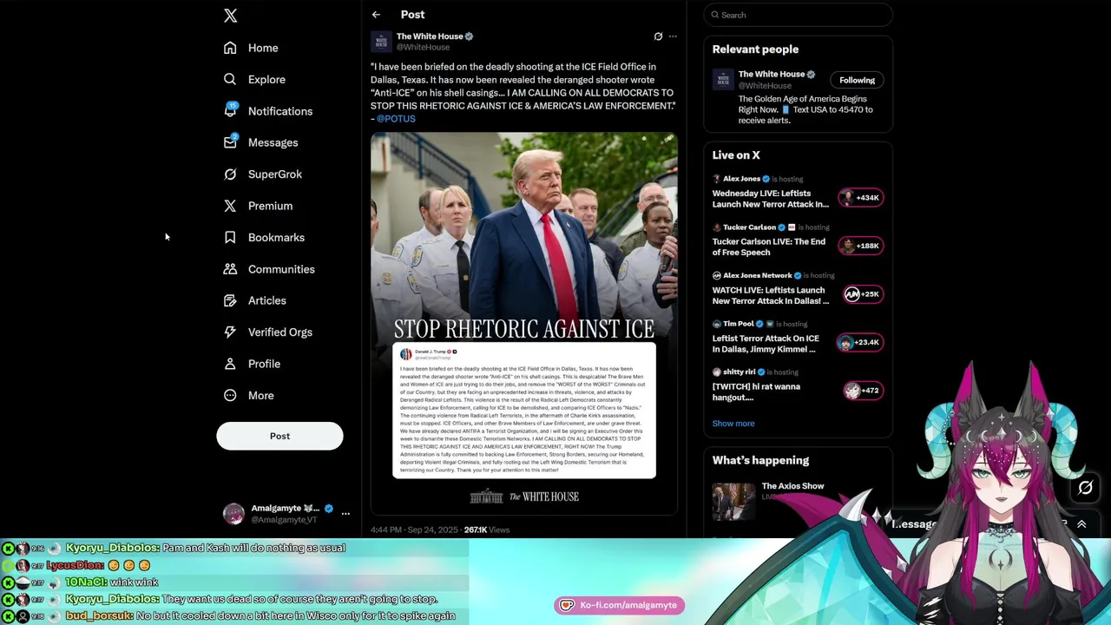Click the X logo icon
The height and width of the screenshot is (625, 1111).
[x=230, y=16]
